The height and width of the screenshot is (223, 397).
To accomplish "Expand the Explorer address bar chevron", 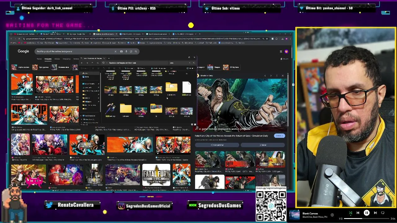I will click(107, 63).
